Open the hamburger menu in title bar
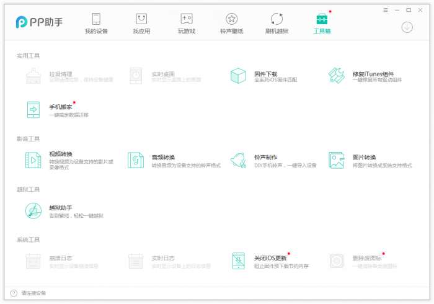This screenshot has width=434, height=304. [x=386, y=11]
